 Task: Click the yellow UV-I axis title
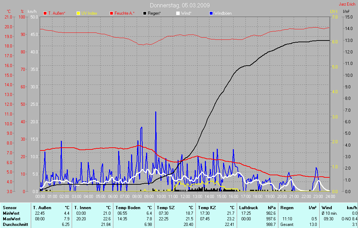click(x=334, y=12)
